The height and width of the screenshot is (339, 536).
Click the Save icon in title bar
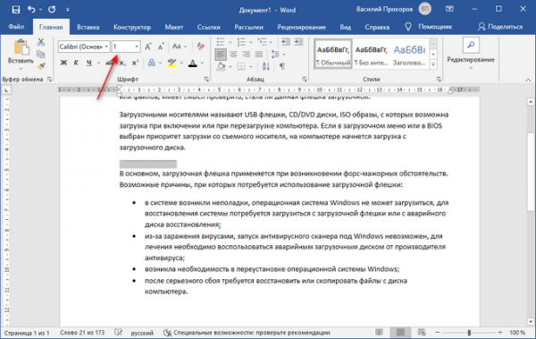click(x=16, y=10)
